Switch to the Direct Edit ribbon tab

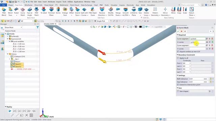click(38, 5)
